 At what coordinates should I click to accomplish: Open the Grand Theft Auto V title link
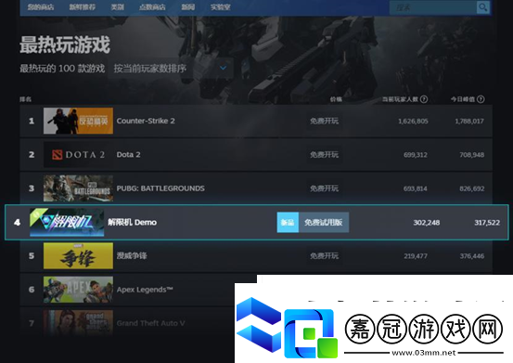coord(150,323)
